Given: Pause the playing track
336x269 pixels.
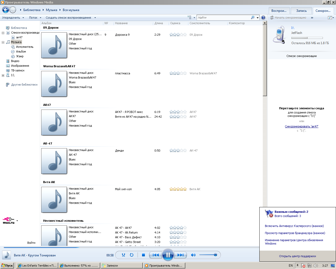Looking at the screenshot, I should pyautogui.click(x=168, y=255).
